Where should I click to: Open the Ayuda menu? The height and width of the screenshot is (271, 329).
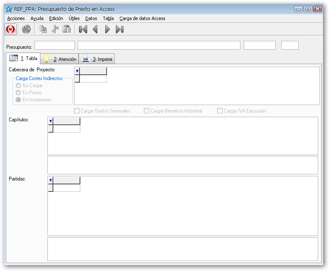click(37, 18)
